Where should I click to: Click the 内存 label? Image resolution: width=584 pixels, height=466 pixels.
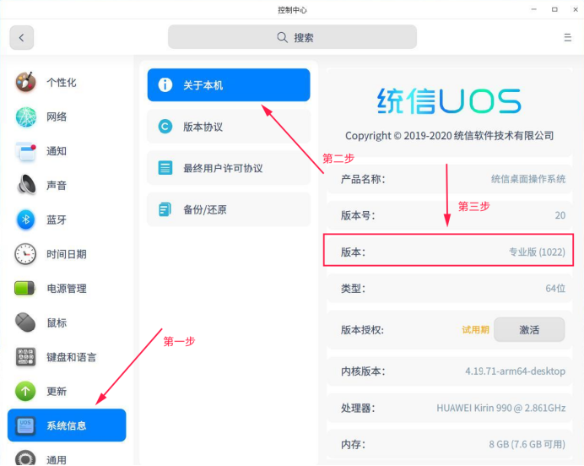(x=353, y=444)
